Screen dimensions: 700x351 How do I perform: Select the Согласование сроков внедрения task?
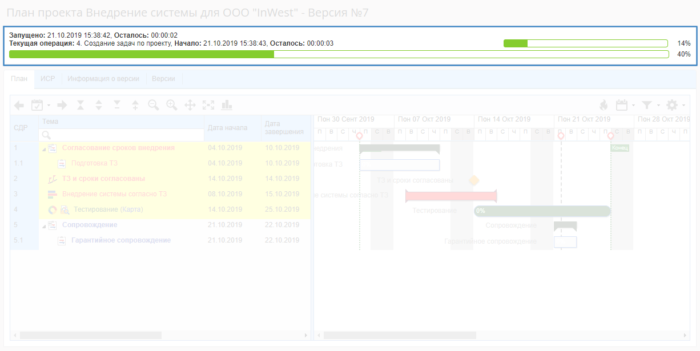pos(118,148)
